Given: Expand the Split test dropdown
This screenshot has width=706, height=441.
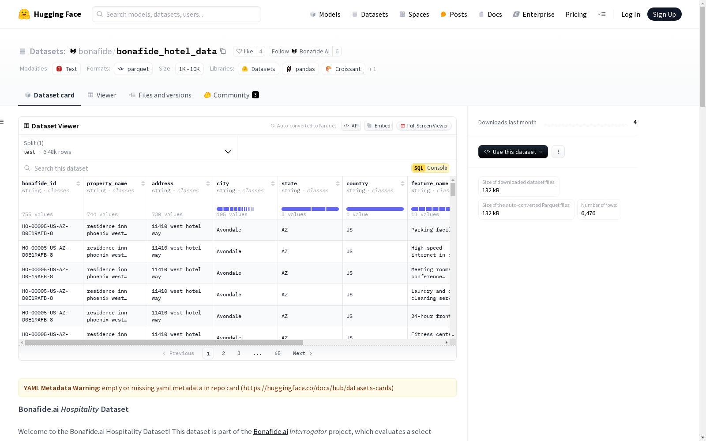Looking at the screenshot, I should (128, 147).
